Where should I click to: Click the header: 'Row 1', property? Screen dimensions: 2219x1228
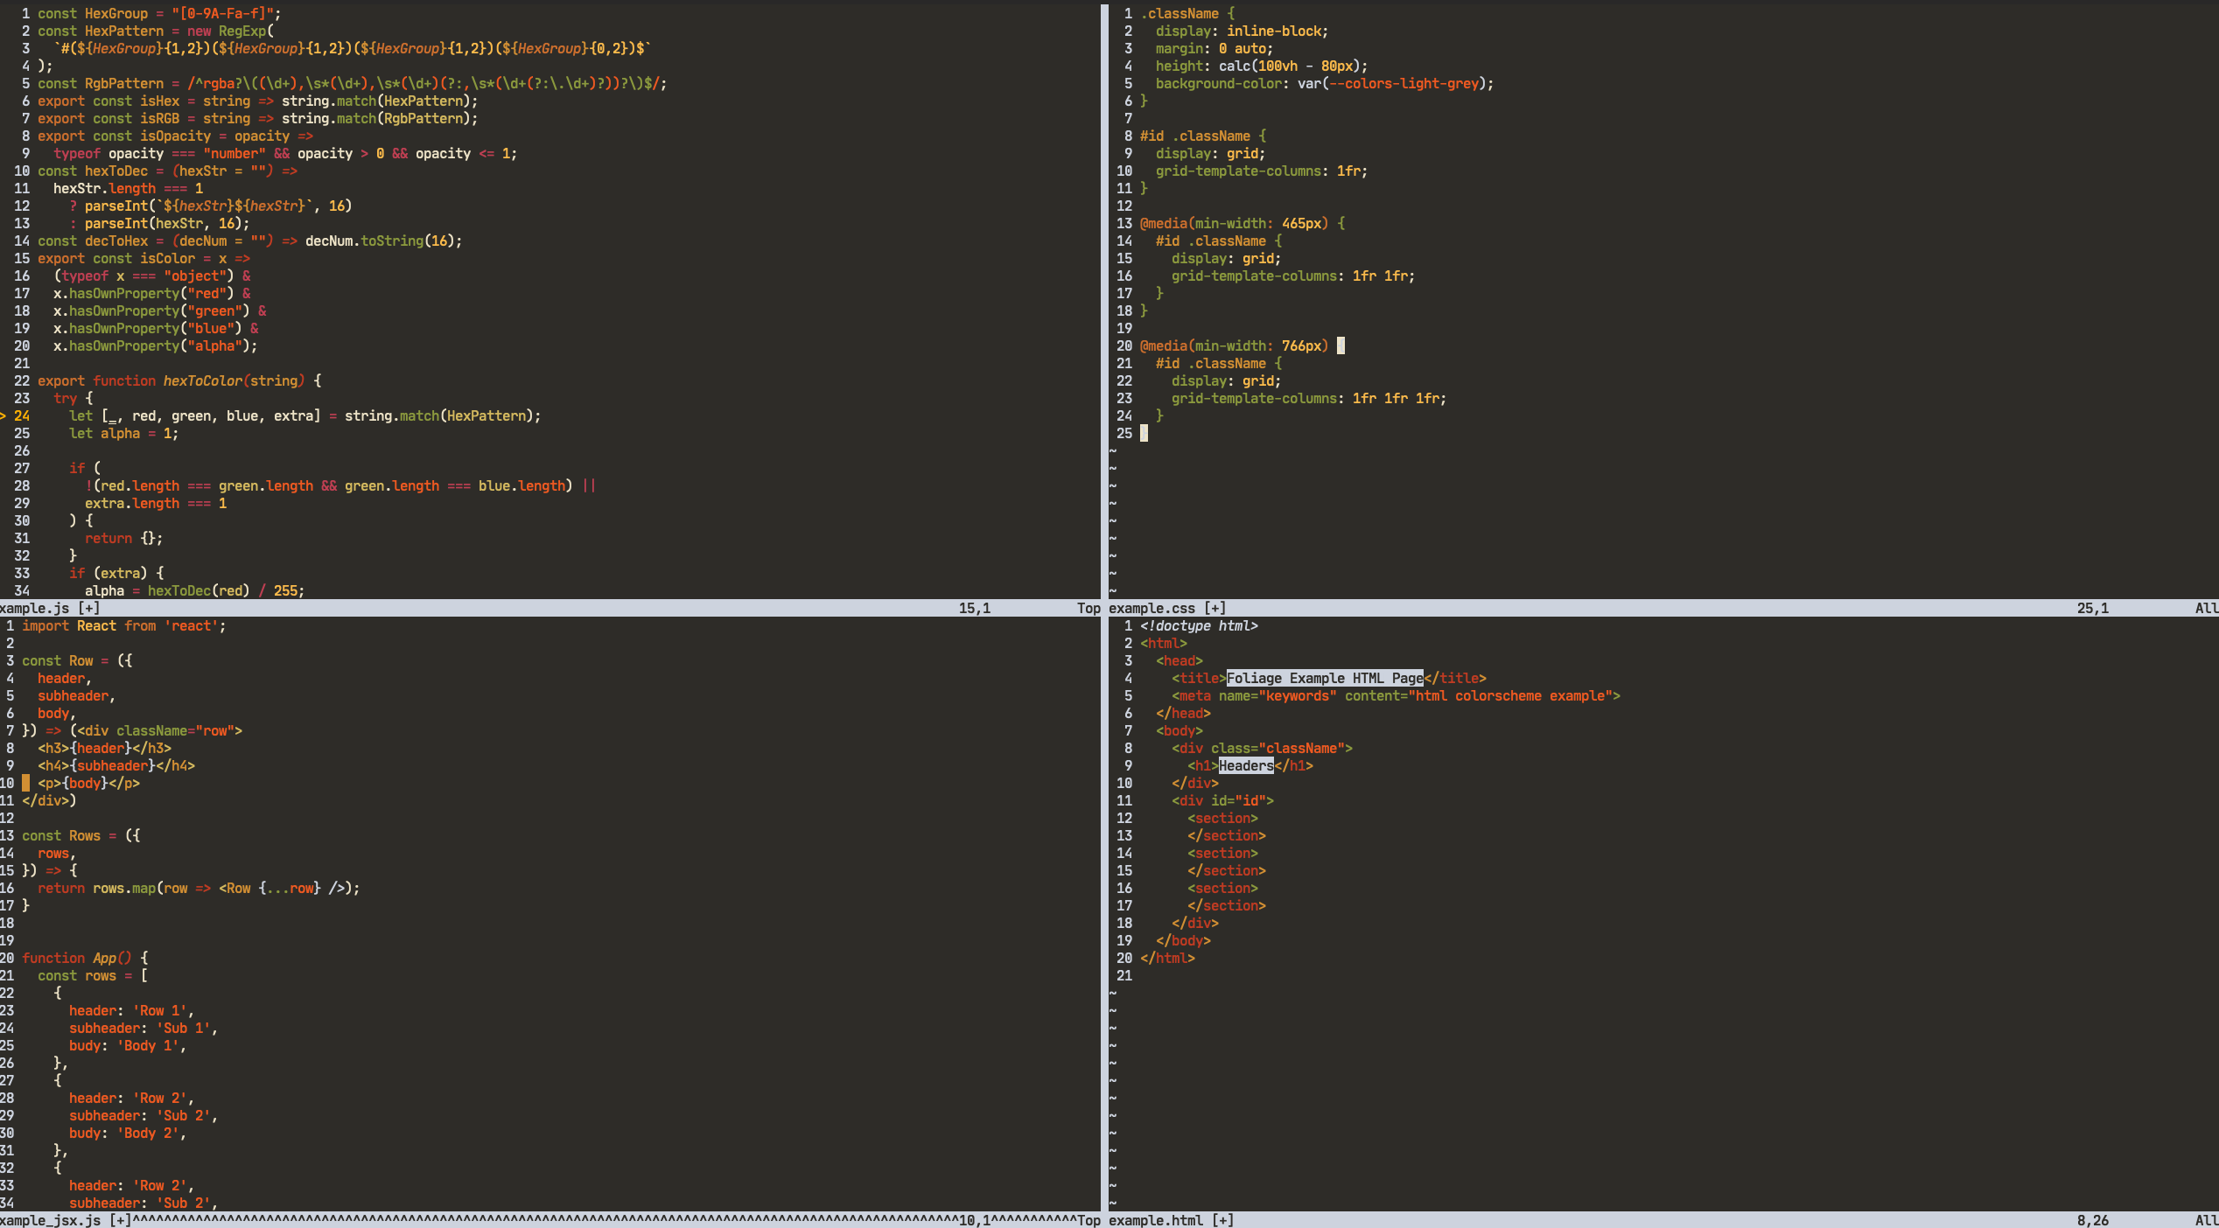[x=131, y=1010]
